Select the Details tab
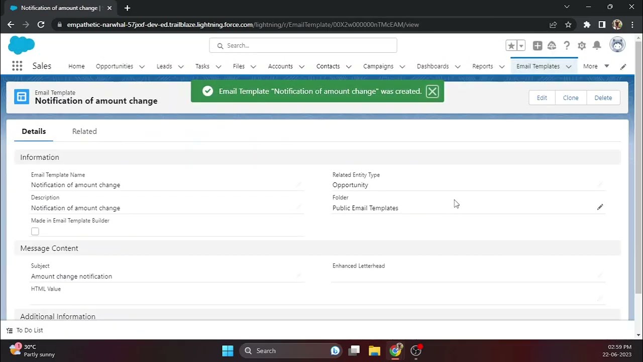Image resolution: width=643 pixels, height=362 pixels. tap(34, 131)
